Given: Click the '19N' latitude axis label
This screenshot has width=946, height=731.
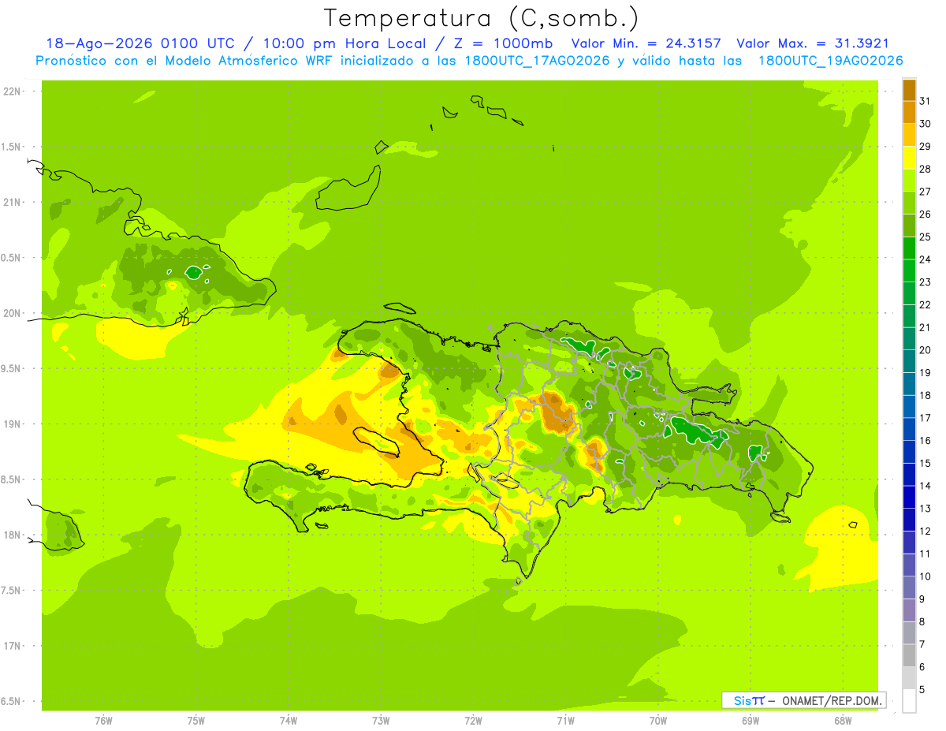Looking at the screenshot, I should pyautogui.click(x=12, y=424).
